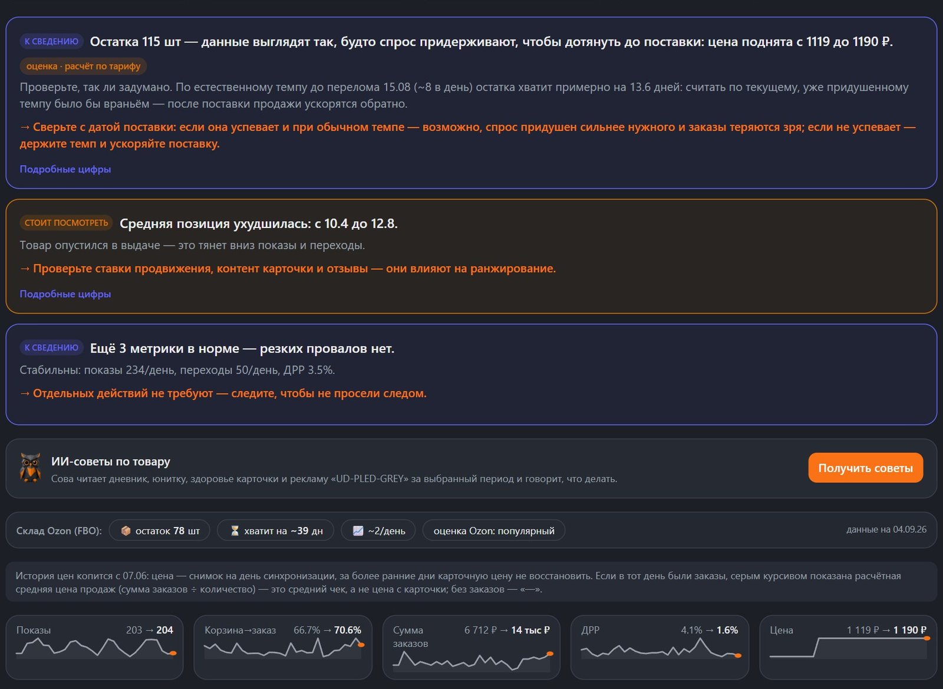Open the Сумма заказов sparkline card
The image size is (943, 689).
[x=471, y=647]
